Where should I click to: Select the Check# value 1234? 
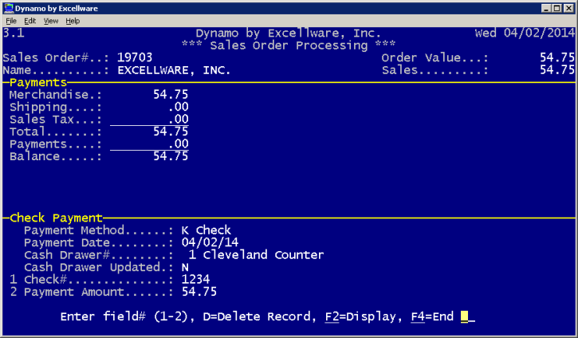pos(196,279)
